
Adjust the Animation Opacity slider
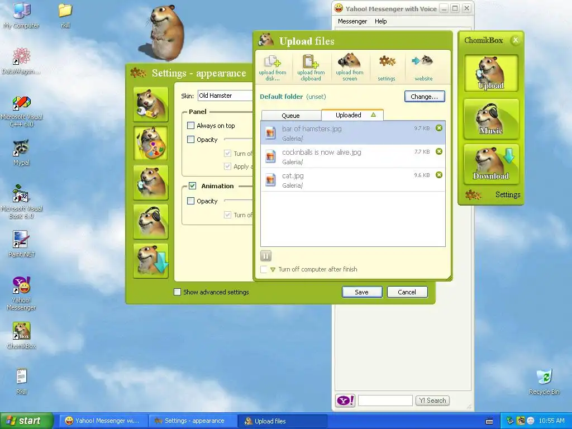point(239,201)
